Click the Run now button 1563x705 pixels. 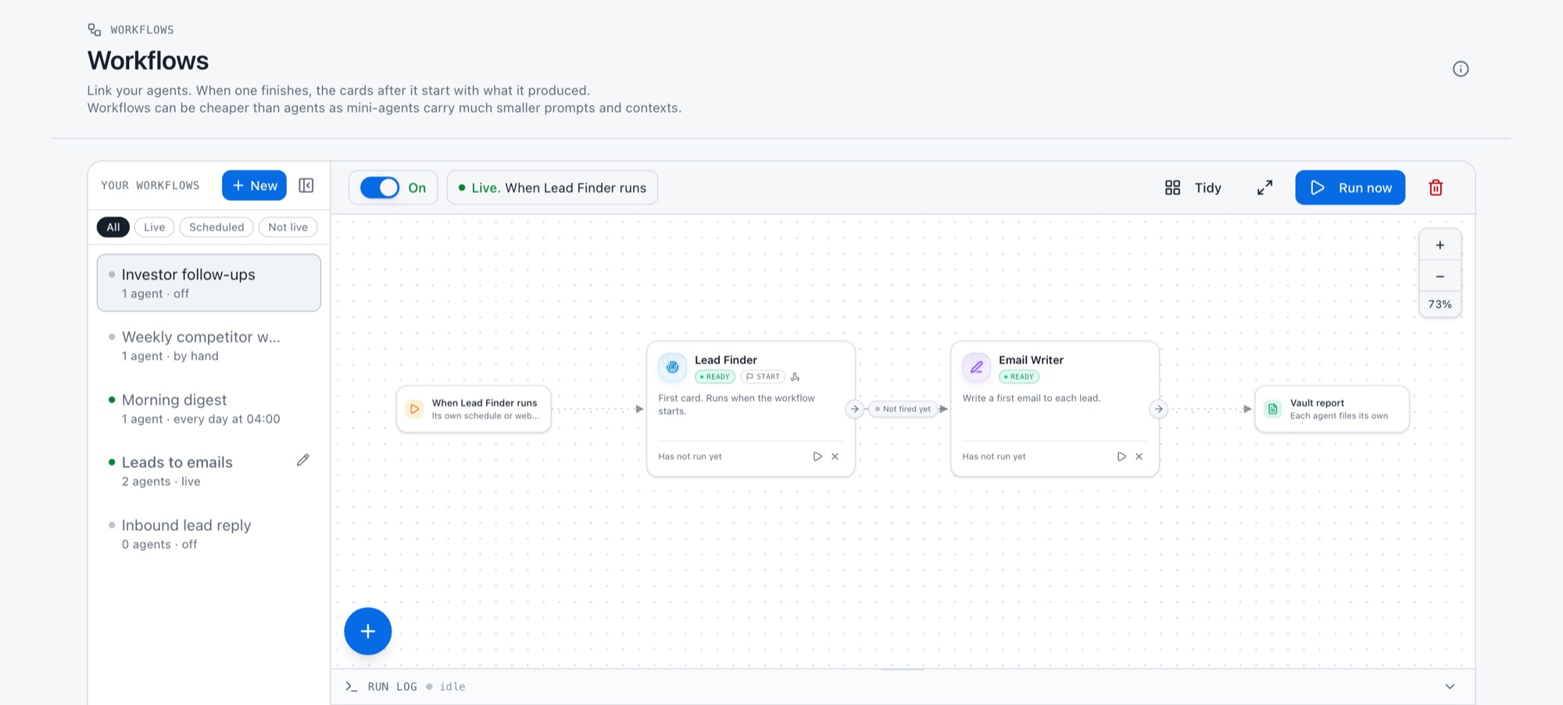click(1350, 188)
